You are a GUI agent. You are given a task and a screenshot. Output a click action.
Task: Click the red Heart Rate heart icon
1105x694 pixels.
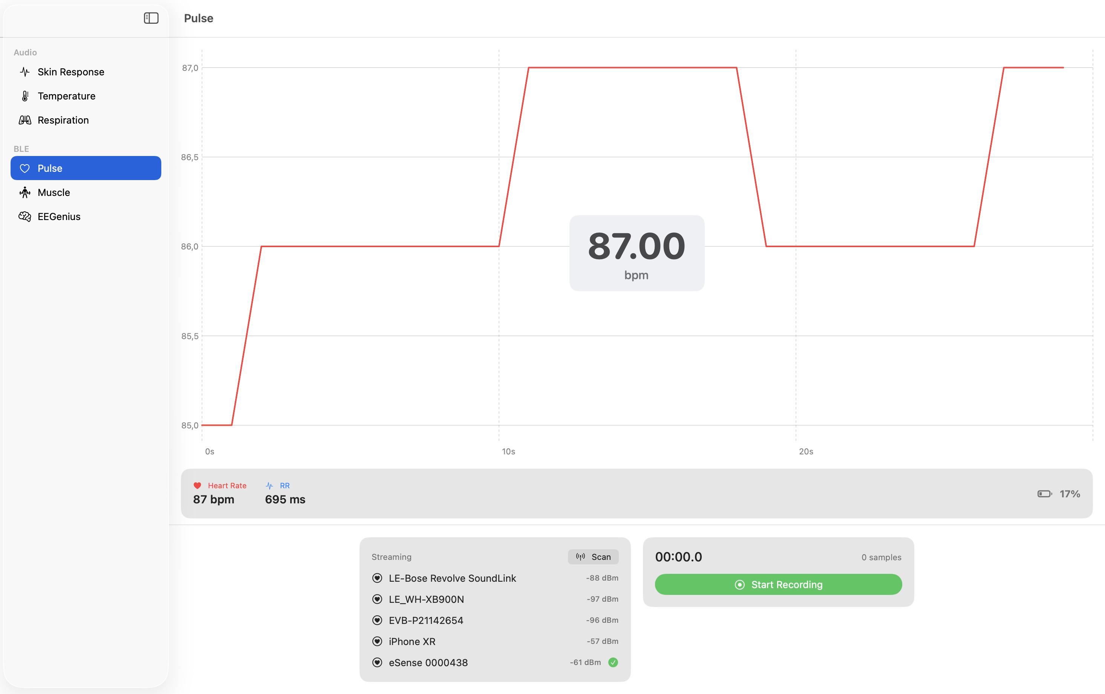(x=197, y=485)
